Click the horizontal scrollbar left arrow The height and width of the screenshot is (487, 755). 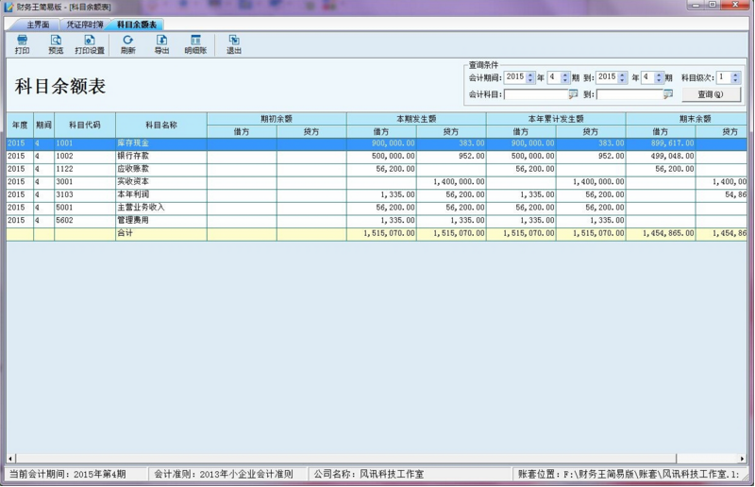pos(10,458)
